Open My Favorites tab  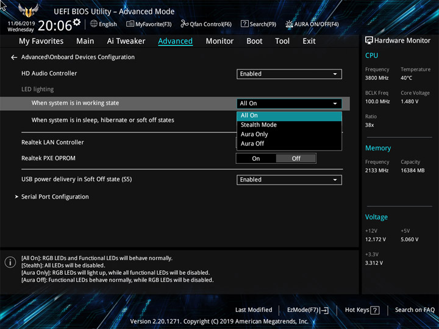click(41, 41)
